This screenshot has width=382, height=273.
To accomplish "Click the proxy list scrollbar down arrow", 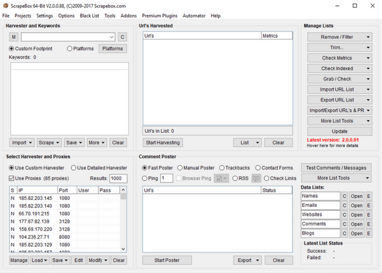I will (x=123, y=249).
